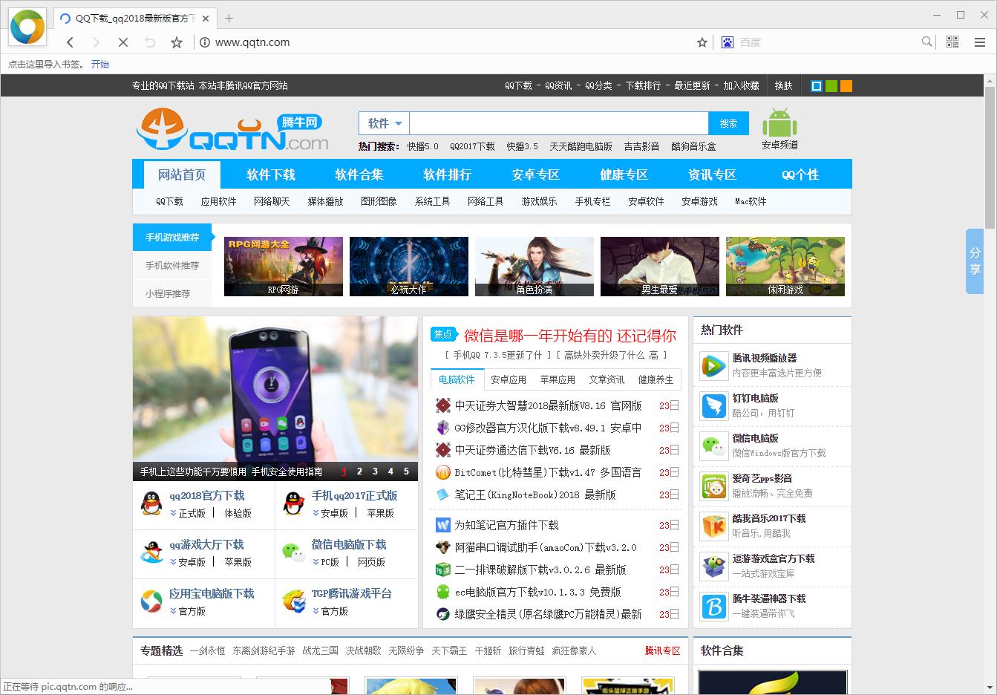Expand 安卓版 under qq游戏大厅下载
The height and width of the screenshot is (695, 997).
pyautogui.click(x=188, y=562)
